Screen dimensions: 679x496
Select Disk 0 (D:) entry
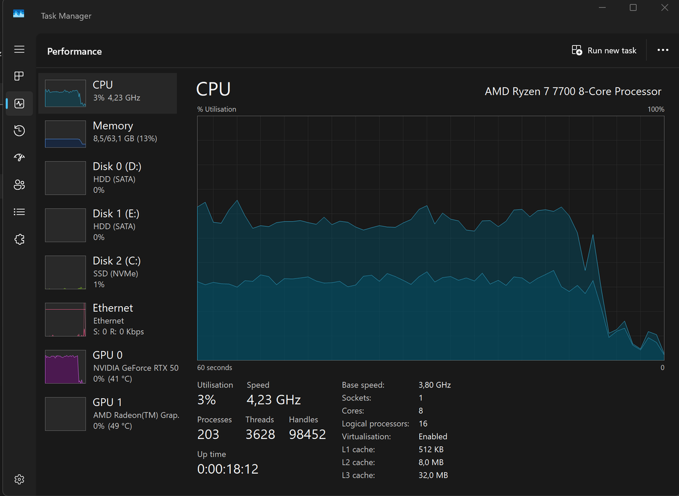107,178
